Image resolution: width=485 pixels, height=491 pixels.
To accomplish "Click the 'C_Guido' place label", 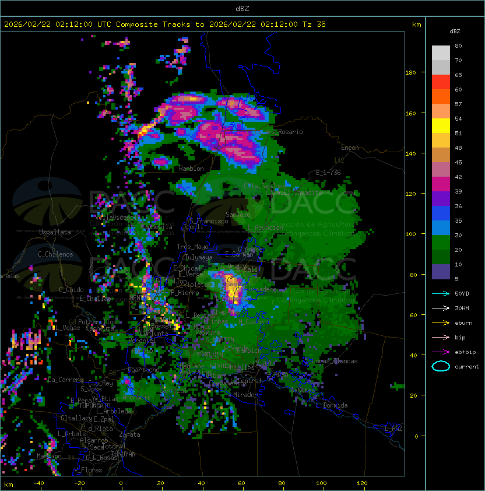I will click(x=71, y=290).
